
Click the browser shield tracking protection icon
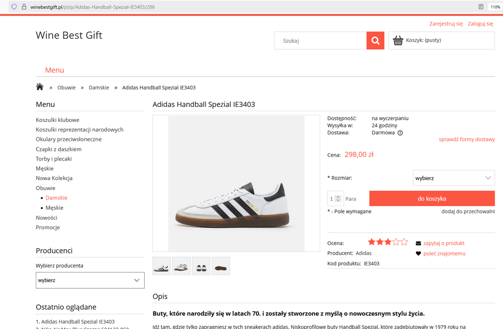(14, 7)
